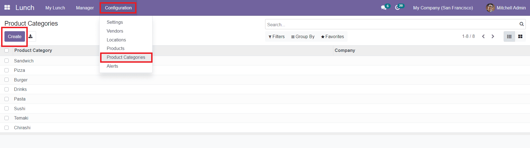
Task: Expand the Group By dropdown
Action: pyautogui.click(x=303, y=36)
